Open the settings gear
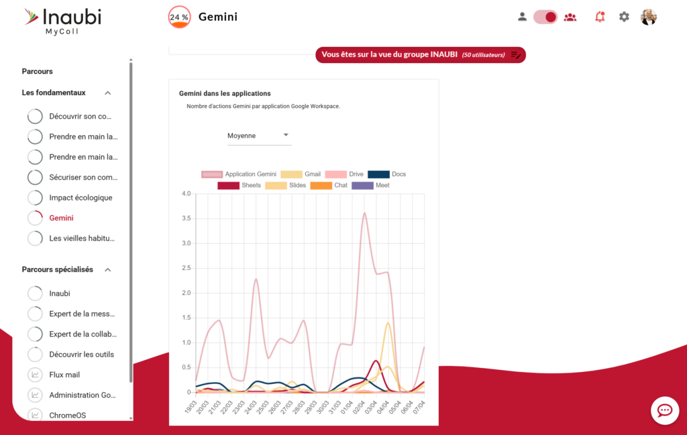 [624, 17]
